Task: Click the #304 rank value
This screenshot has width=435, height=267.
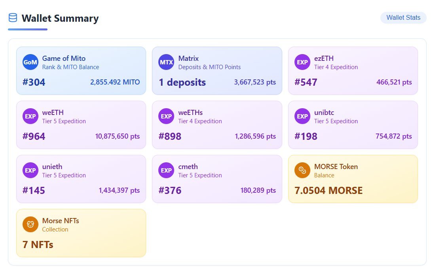Action: click(x=34, y=82)
